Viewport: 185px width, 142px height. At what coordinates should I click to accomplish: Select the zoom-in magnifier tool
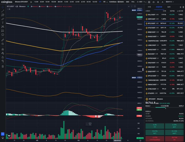click(3, 44)
